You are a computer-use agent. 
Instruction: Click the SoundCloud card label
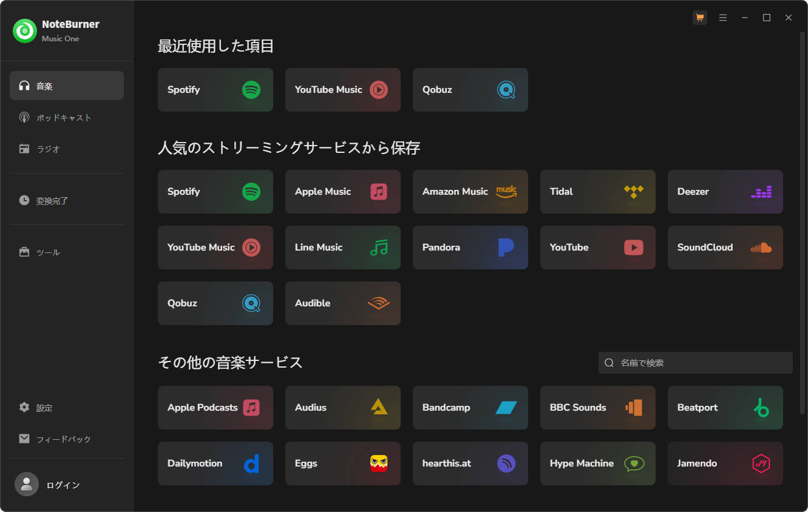pyautogui.click(x=705, y=248)
